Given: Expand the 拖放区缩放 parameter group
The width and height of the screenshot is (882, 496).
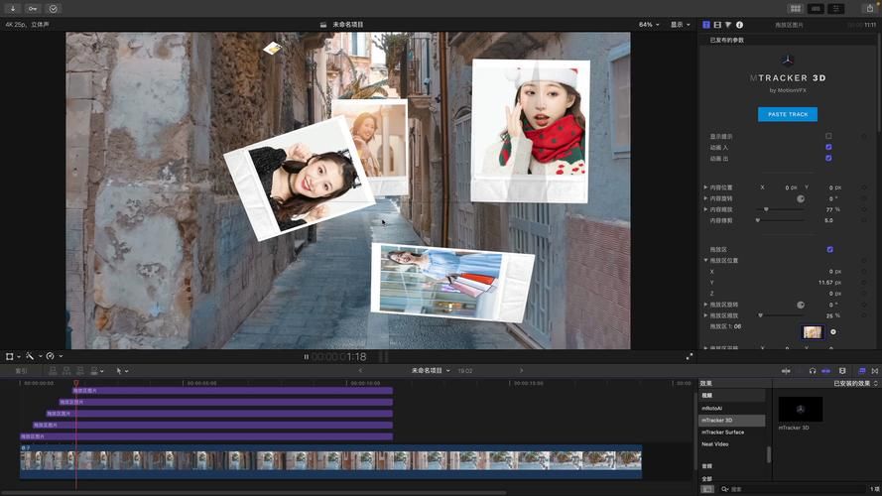Looking at the screenshot, I should point(705,315).
